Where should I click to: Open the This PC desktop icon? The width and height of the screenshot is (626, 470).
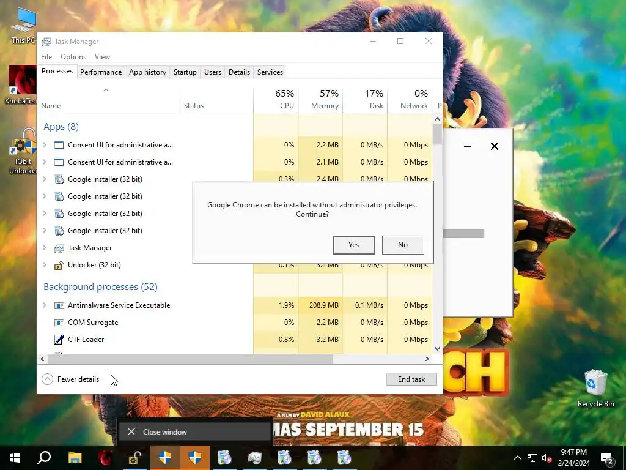click(x=23, y=24)
